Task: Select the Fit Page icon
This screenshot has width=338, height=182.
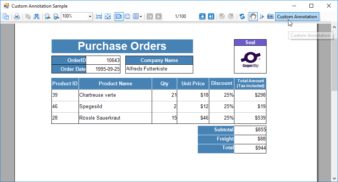Action: (107, 17)
